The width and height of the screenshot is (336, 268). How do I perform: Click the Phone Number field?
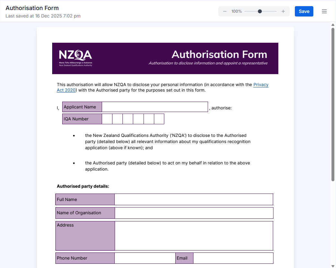click(x=145, y=258)
